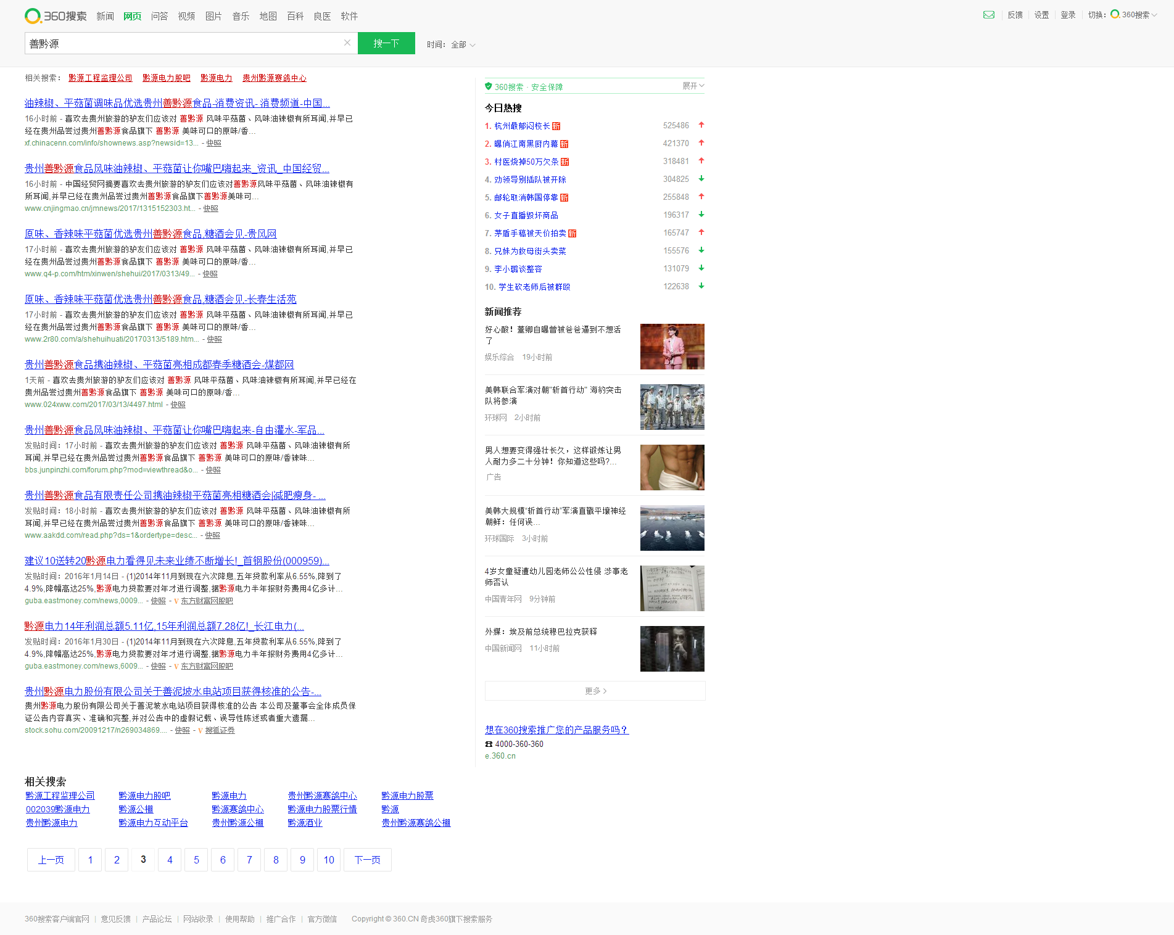Click the 东方财富网股吧 V icon under 首钢股份 result
Viewport: 1174px width, 935px height.
coord(176,601)
